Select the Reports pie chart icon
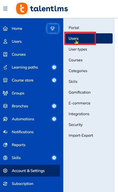This screenshot has height=192, width=118. click(x=5, y=145)
